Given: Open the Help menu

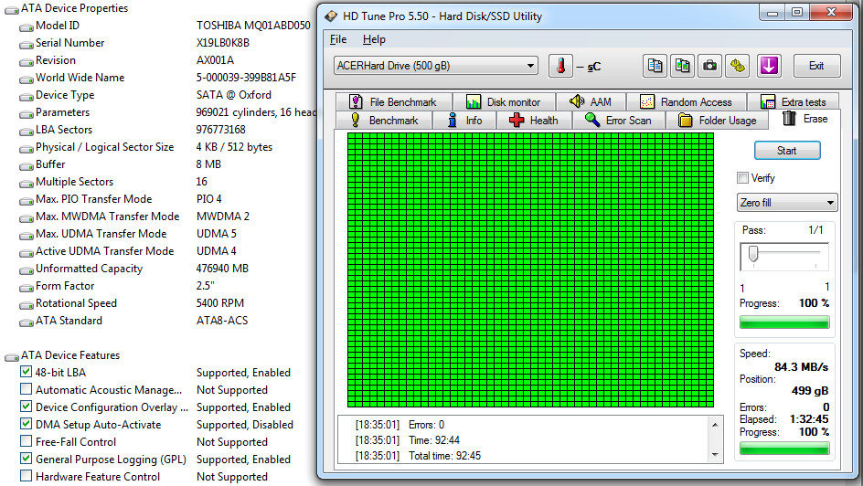Looking at the screenshot, I should click(374, 39).
